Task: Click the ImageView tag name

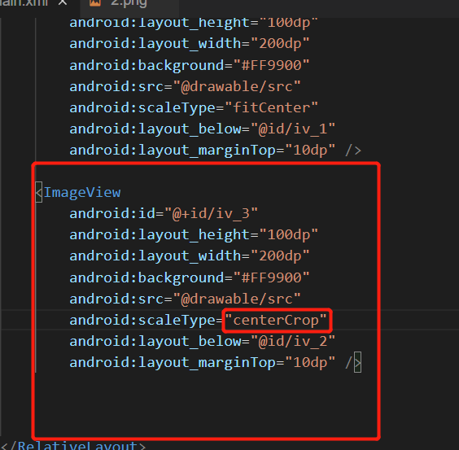Action: [82, 192]
